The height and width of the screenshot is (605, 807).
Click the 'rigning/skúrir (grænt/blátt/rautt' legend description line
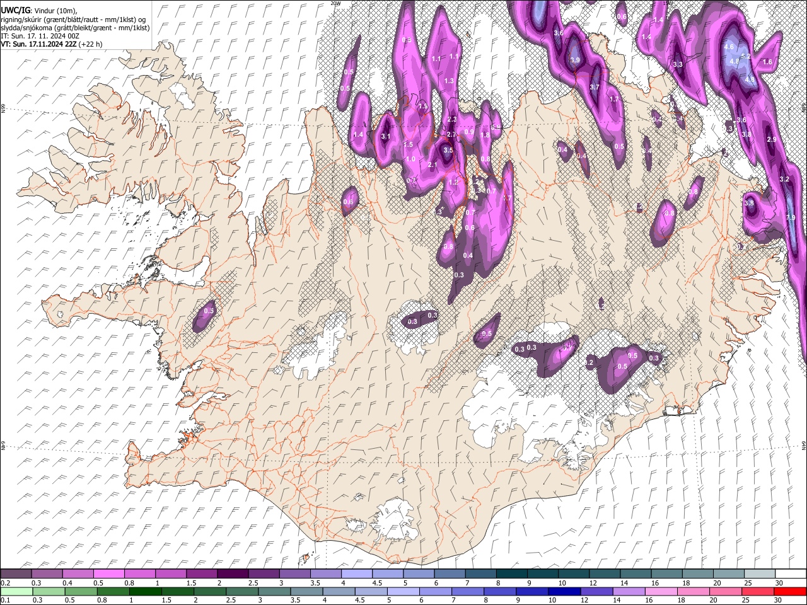click(73, 20)
